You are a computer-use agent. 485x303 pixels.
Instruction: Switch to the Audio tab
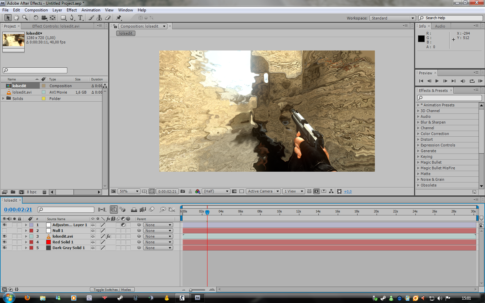440,26
